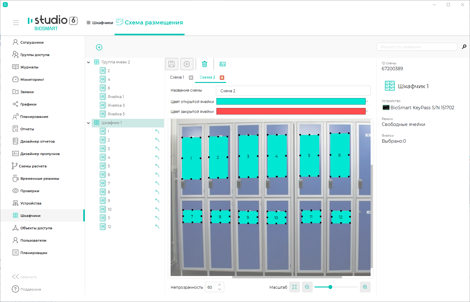Click the search magnifier icon
470x302 pixels.
point(464,47)
